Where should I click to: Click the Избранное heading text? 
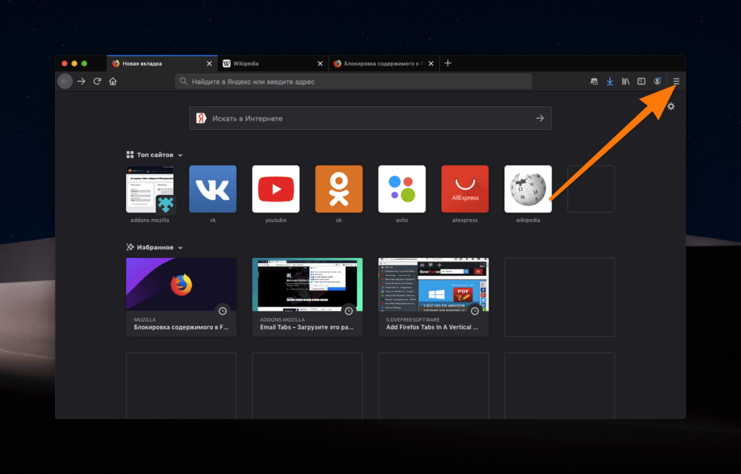pyautogui.click(x=155, y=247)
